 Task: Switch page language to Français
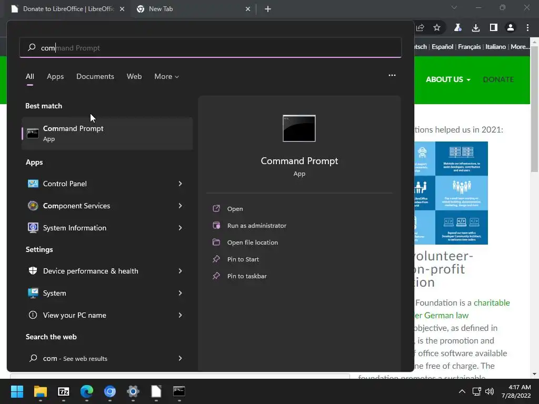[x=469, y=47]
